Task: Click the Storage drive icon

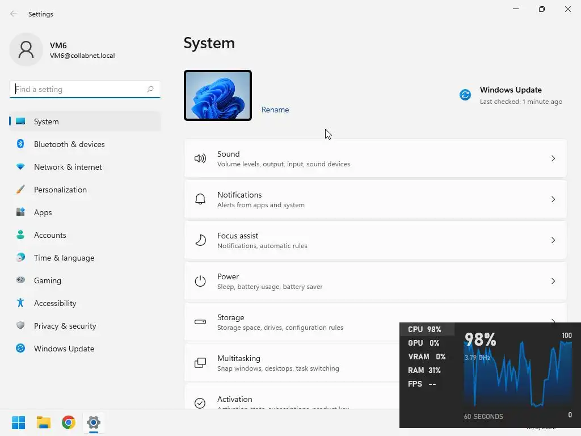Action: click(200, 322)
